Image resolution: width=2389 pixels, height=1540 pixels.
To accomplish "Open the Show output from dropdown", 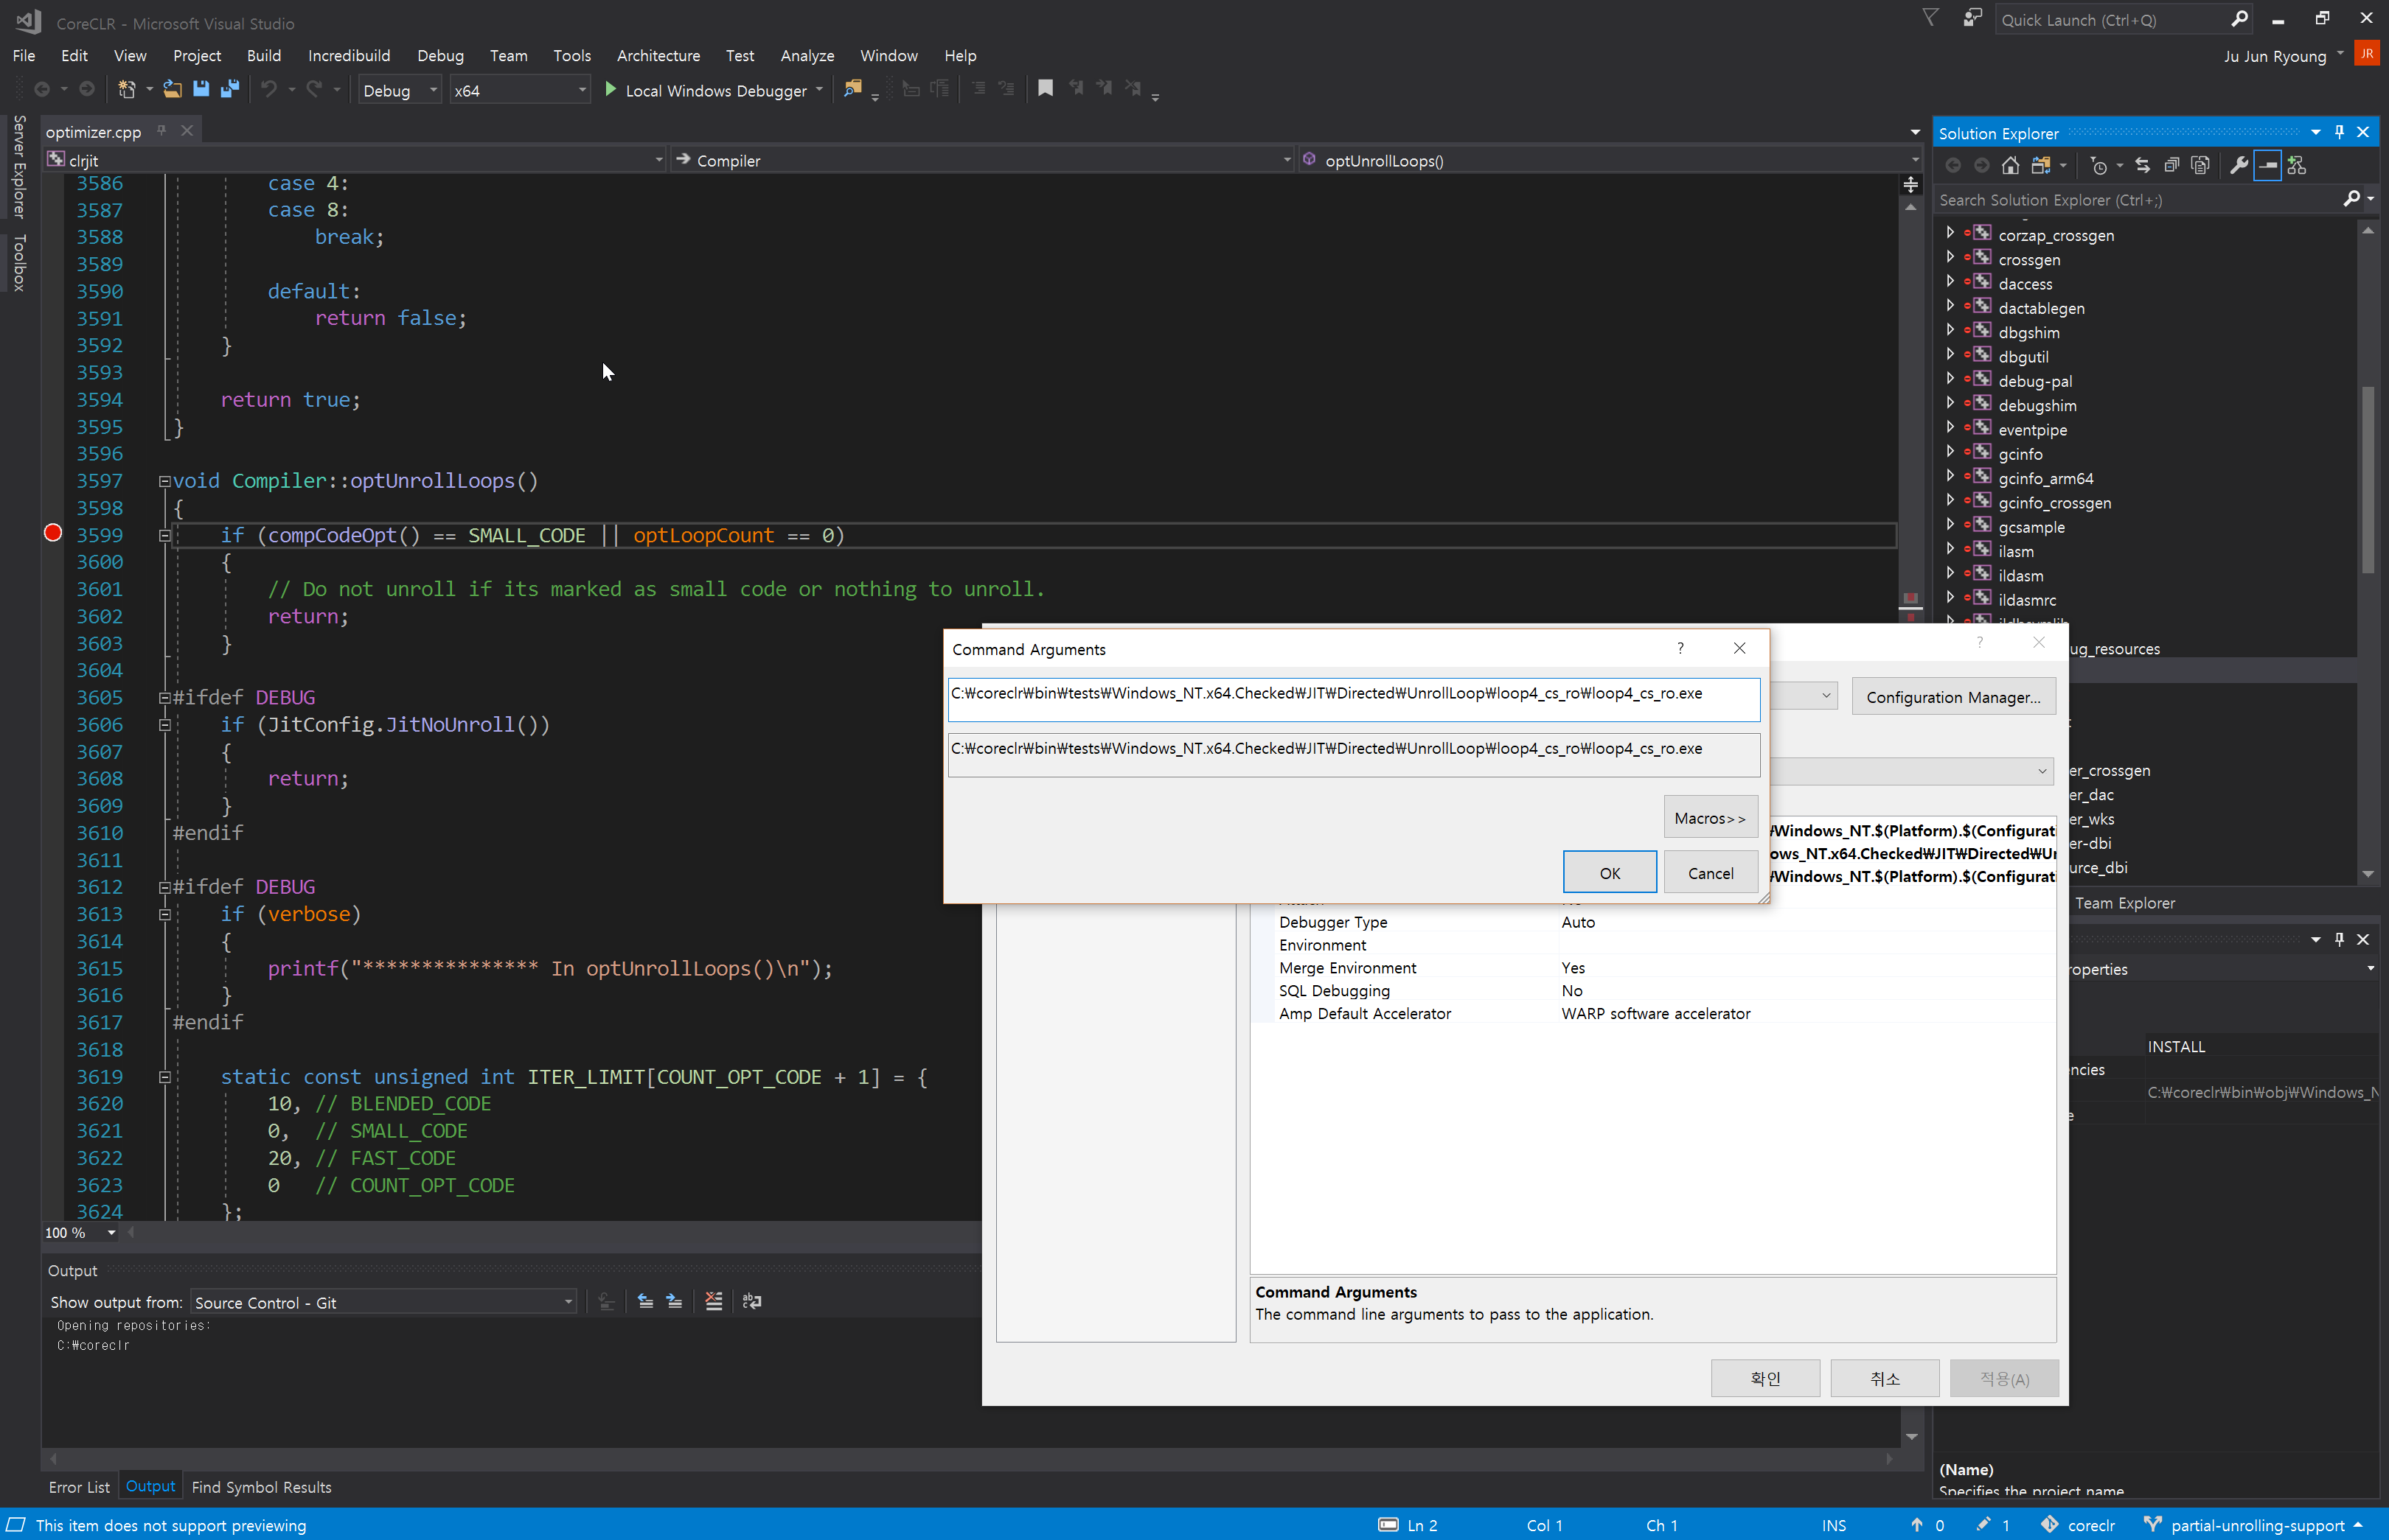I will [x=568, y=1302].
